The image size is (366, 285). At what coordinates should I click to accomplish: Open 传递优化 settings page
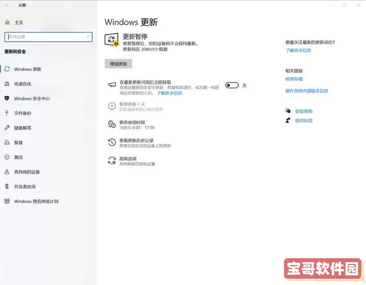[x=23, y=84]
